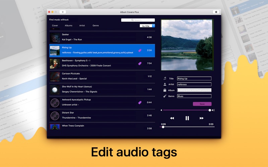The height and width of the screenshot is (167, 268).
Task: Select the When Trees Complain track
Action: [x=102, y=127]
